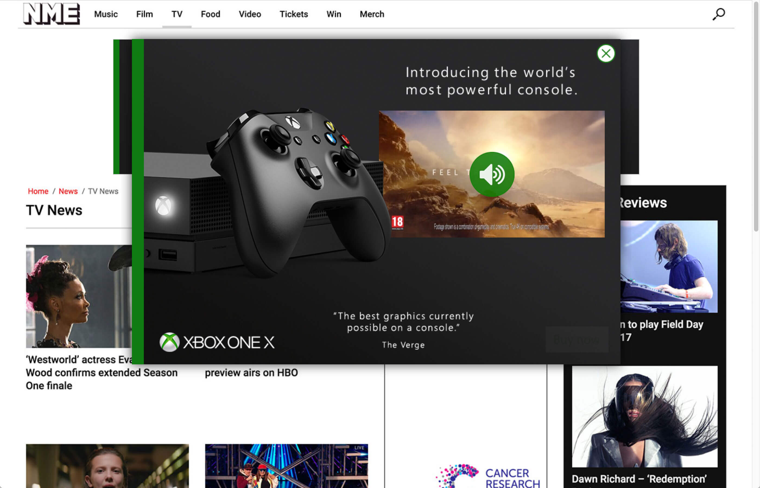Click the TV News breadcrumb text
Image resolution: width=760 pixels, height=488 pixels.
click(103, 191)
